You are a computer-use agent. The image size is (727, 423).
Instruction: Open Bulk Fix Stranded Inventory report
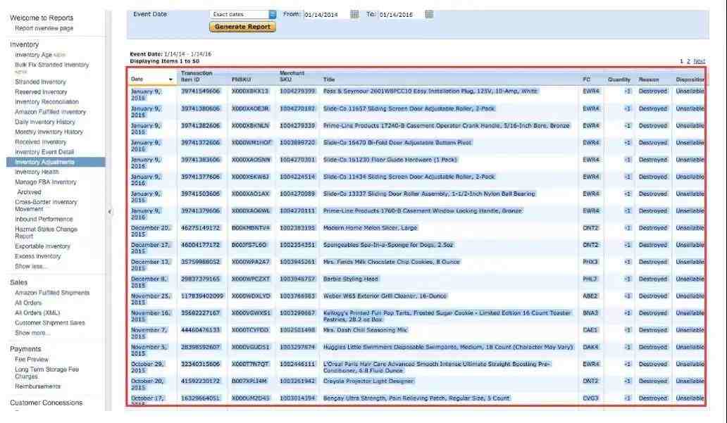pos(52,65)
